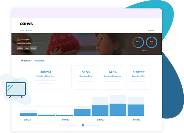Viewport: 184px width, 133px height.
Task: Click the canvs logo
Action: click(x=26, y=24)
